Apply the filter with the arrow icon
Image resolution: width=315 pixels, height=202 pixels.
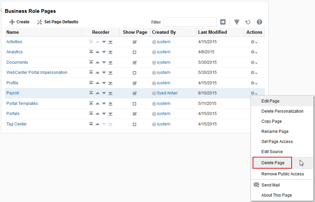[223, 22]
